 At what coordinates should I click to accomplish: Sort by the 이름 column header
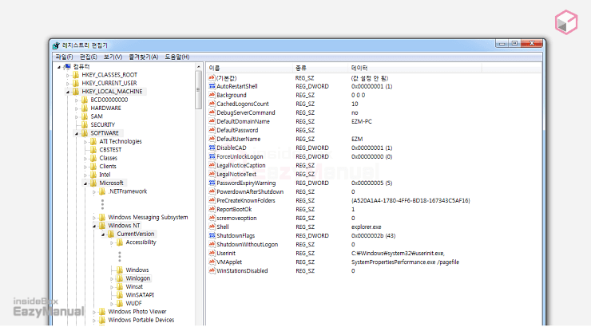(250, 68)
